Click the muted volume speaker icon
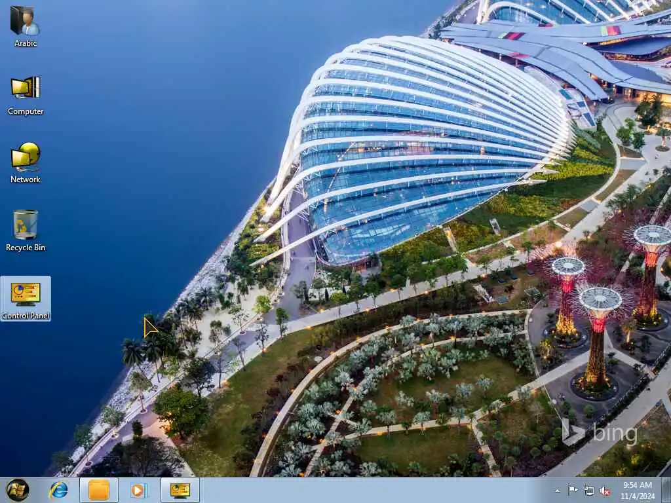 point(605,491)
